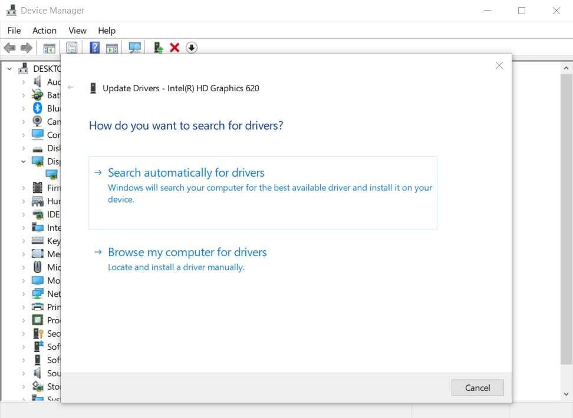
Task: Click the Device Manager title bar app icon
Action: coord(11,10)
